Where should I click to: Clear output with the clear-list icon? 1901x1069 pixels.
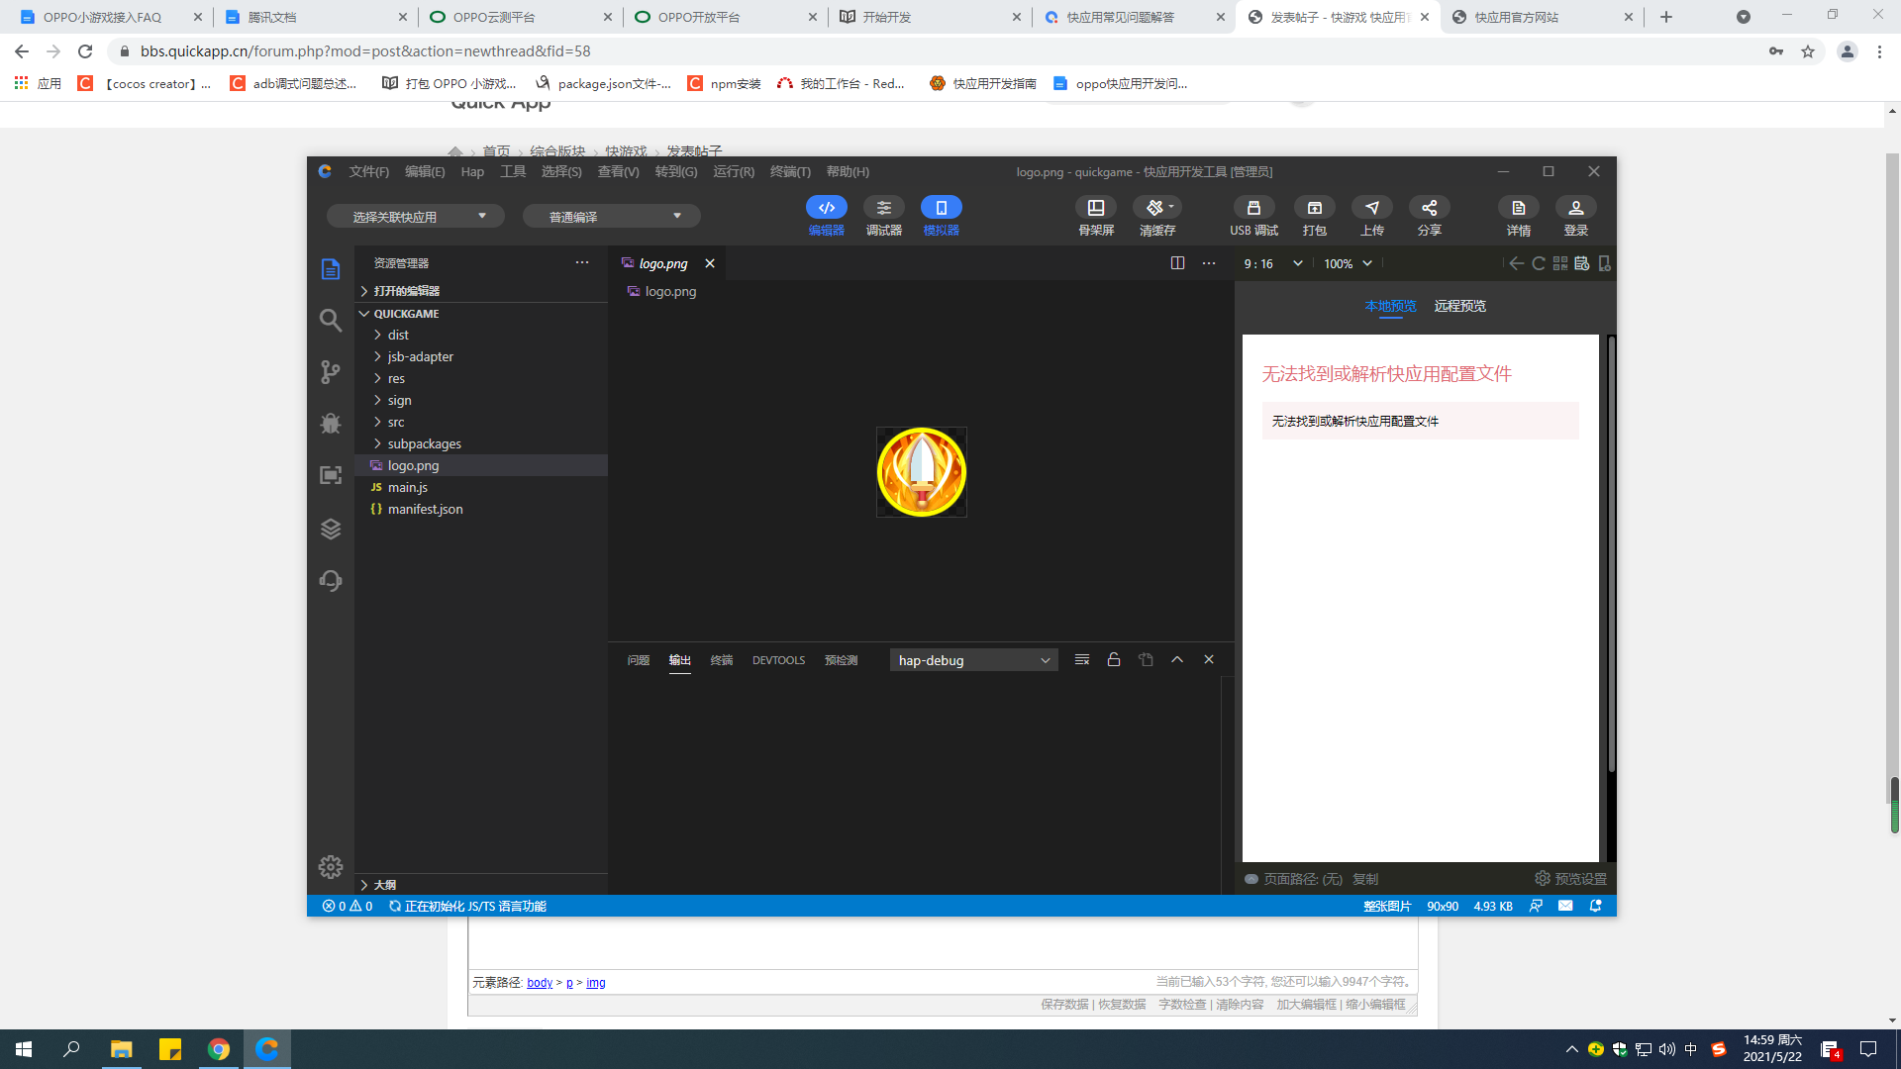click(1082, 660)
